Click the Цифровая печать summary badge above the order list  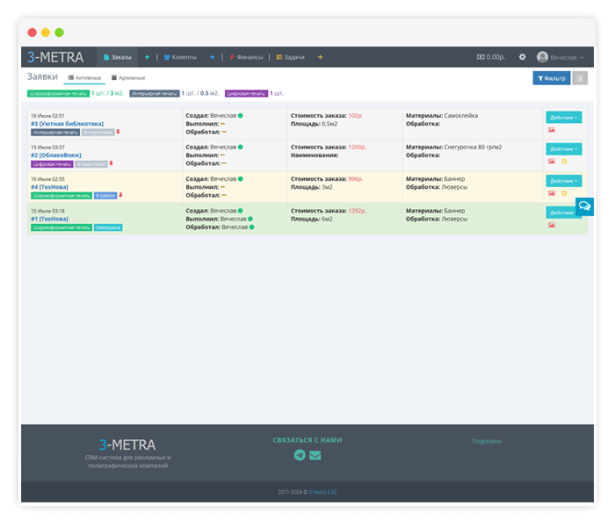click(246, 93)
